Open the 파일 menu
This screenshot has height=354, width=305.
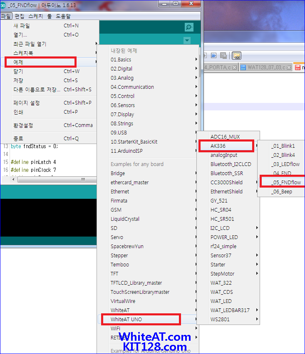(x=6, y=16)
